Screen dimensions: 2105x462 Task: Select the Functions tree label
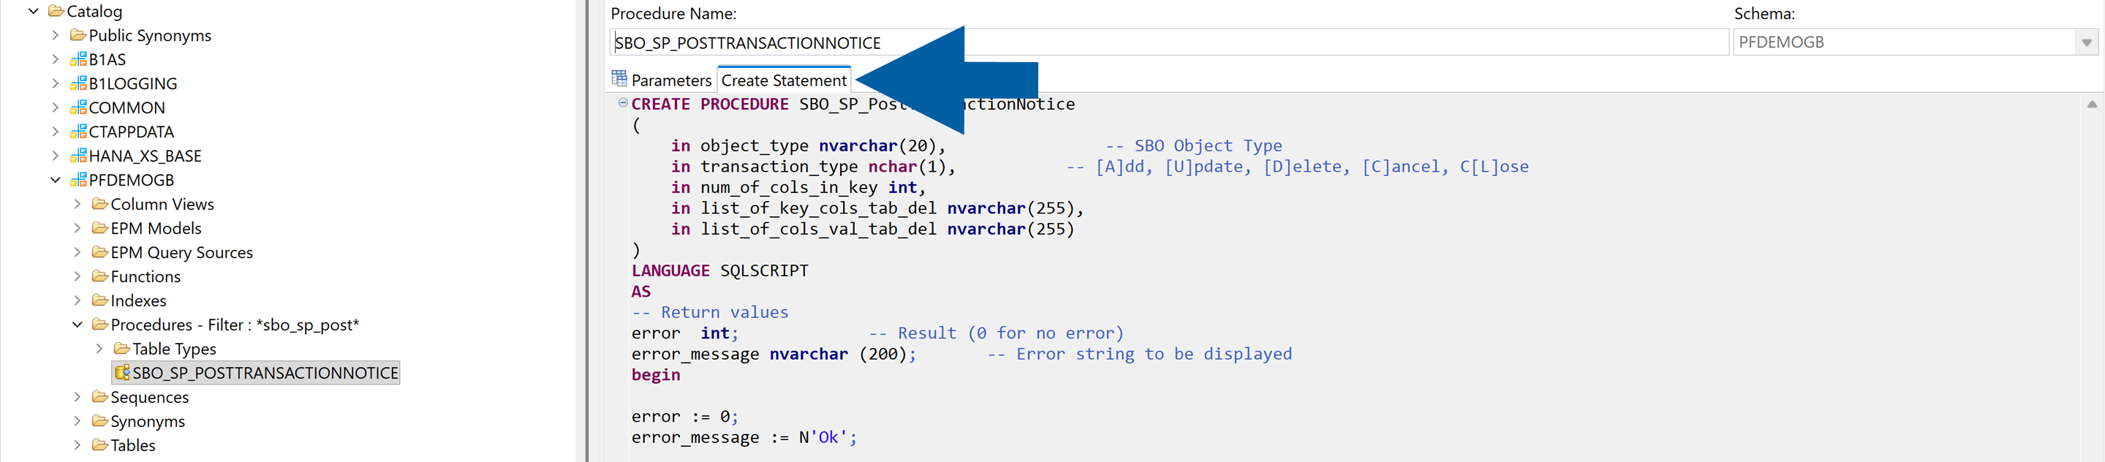(146, 276)
